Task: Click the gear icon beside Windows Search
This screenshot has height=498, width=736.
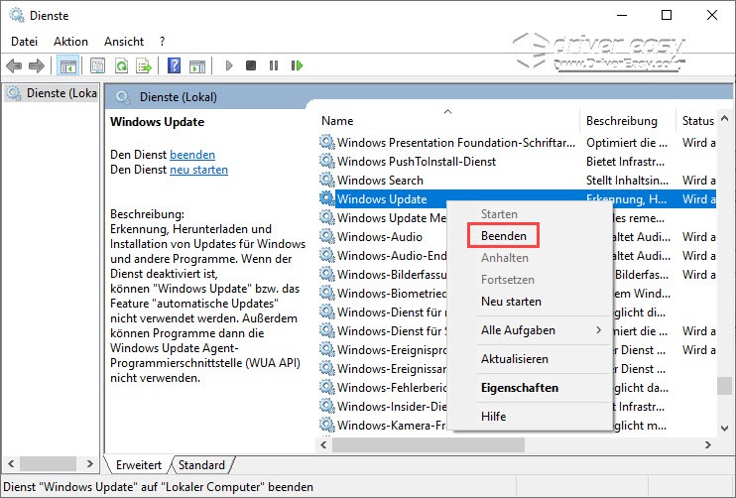Action: (x=326, y=180)
